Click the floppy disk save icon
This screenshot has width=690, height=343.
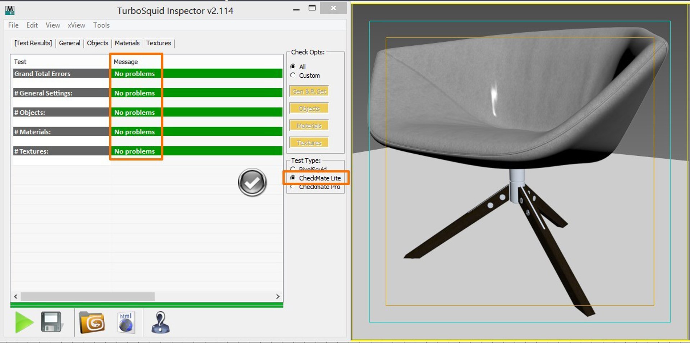(52, 322)
